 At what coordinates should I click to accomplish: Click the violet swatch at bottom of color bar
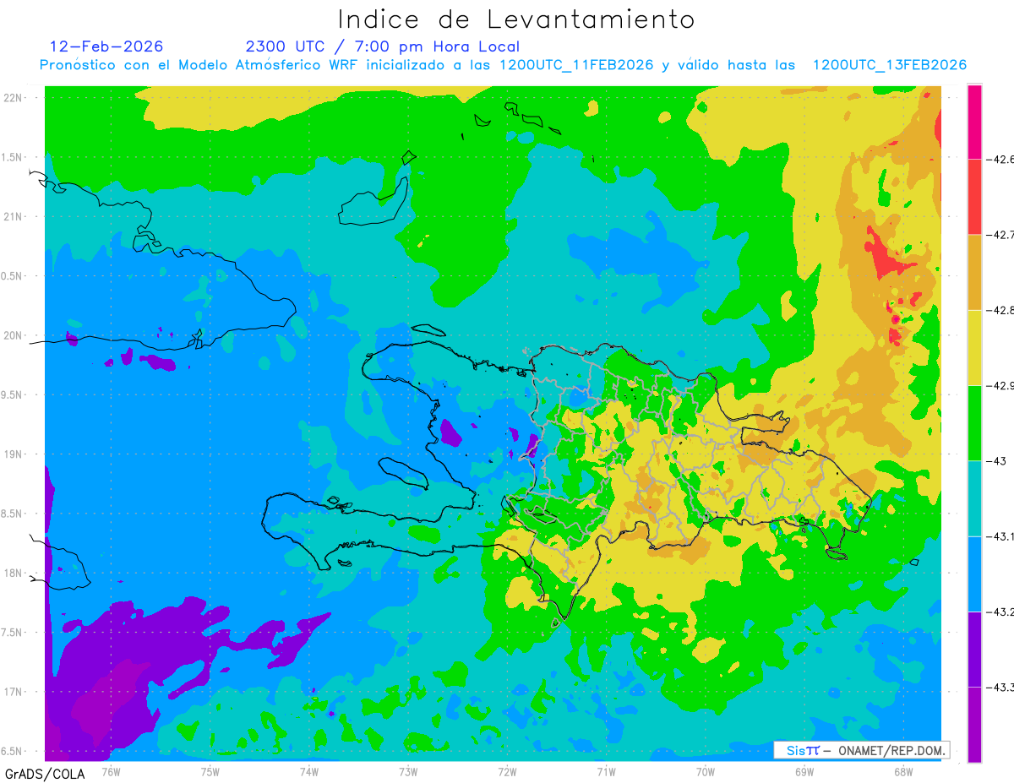coord(974,725)
